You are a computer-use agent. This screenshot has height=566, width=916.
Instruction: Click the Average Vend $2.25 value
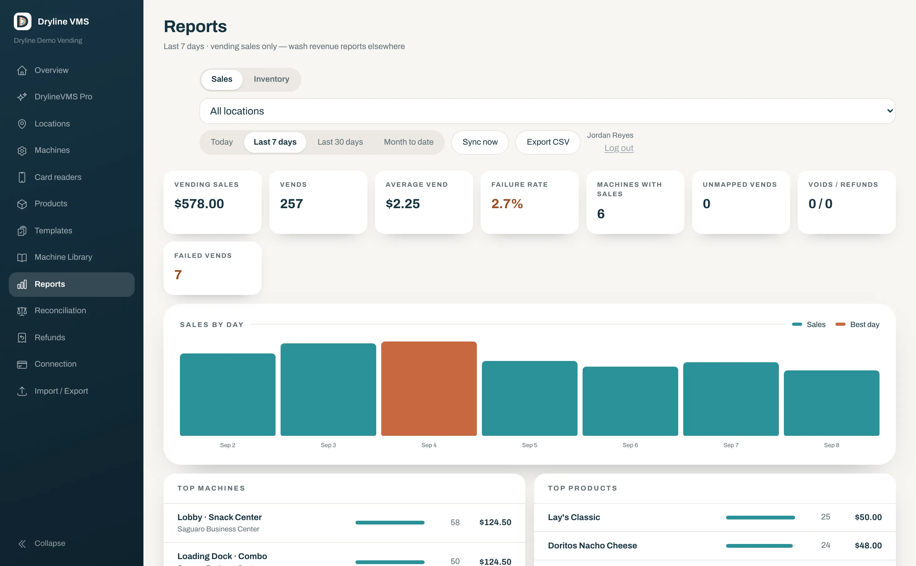(x=403, y=204)
